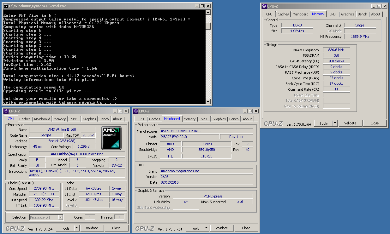Viewport: 390px width, 234px height.
Task: Click the AMD Athlon II logo image
Action: (111, 138)
